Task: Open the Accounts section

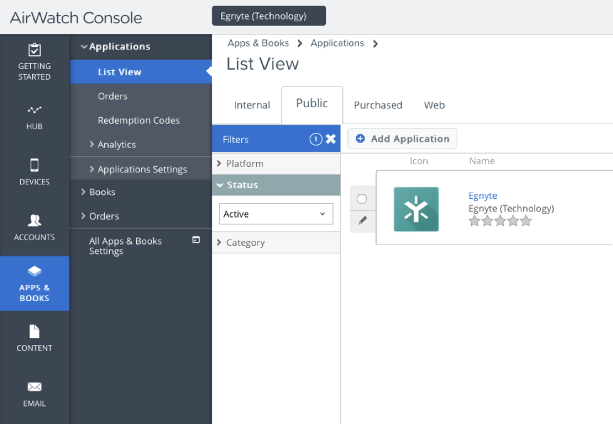Action: pyautogui.click(x=35, y=228)
